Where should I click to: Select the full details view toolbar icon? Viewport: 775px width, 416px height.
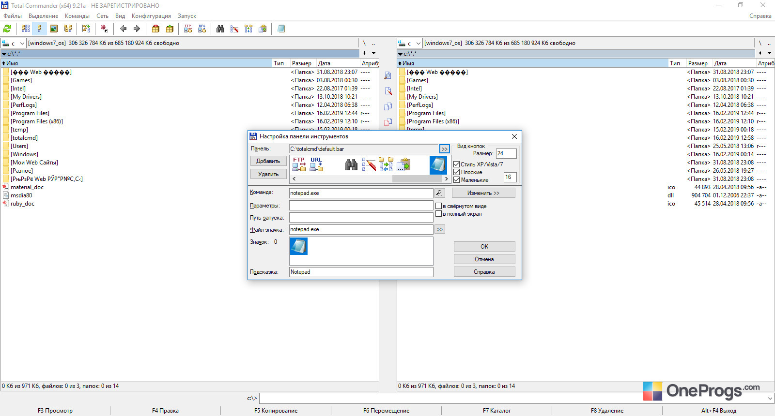(40, 29)
